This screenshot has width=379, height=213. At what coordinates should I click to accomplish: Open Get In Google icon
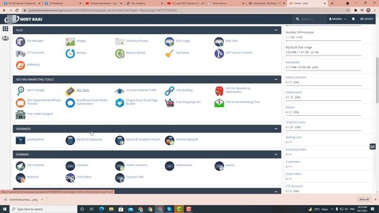(x=21, y=91)
